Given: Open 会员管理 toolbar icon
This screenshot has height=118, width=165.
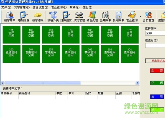Looking at the screenshot, I should coord(148,17).
